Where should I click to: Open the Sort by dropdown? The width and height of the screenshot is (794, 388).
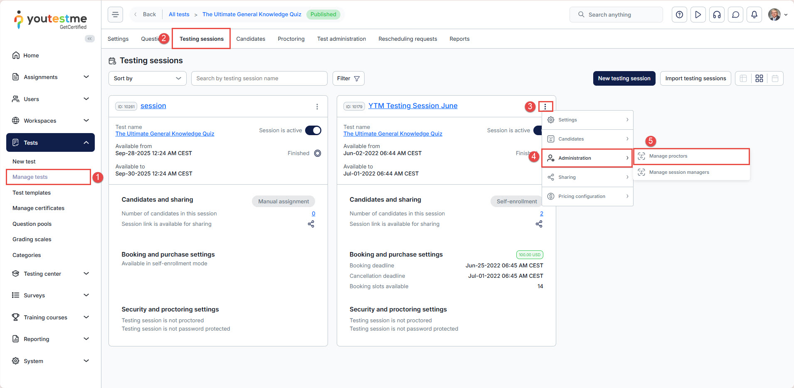pos(147,79)
